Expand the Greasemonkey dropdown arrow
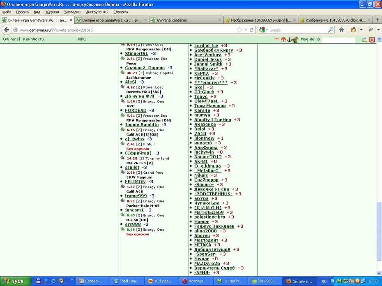This screenshot has height=286, width=382. click(x=361, y=30)
